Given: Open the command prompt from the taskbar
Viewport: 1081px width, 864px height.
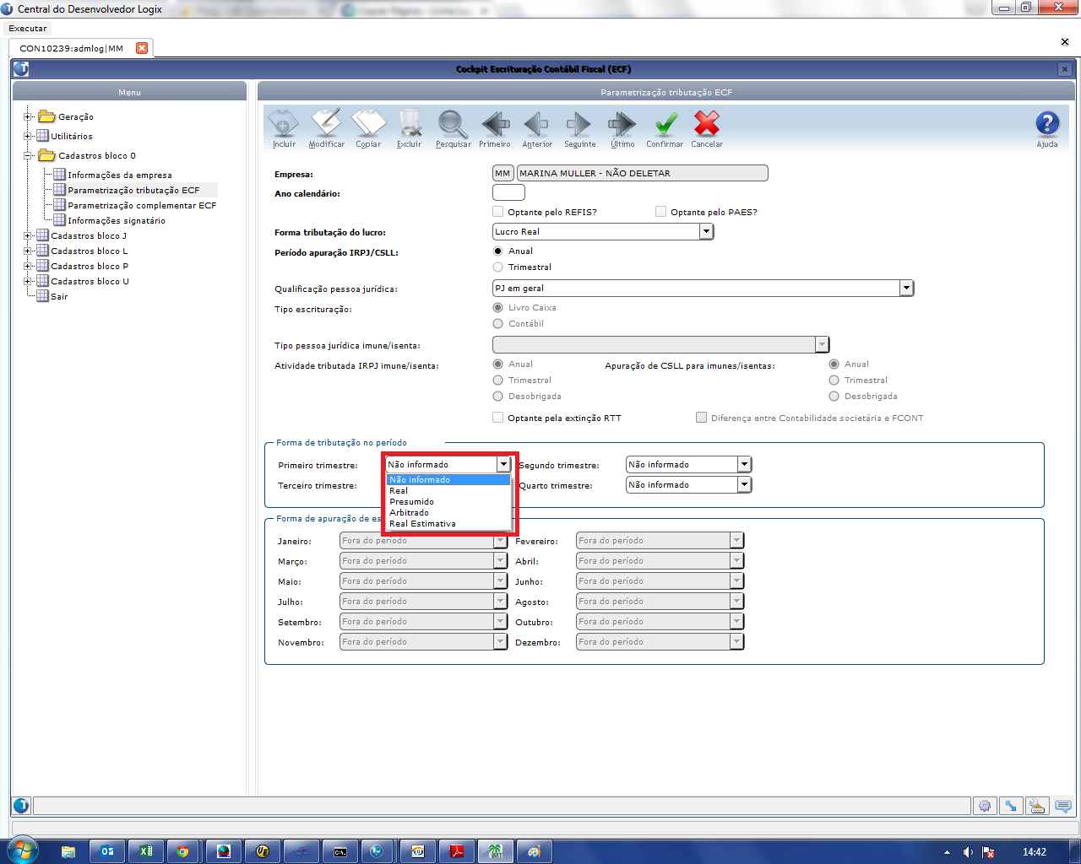Looking at the screenshot, I should pyautogui.click(x=340, y=851).
